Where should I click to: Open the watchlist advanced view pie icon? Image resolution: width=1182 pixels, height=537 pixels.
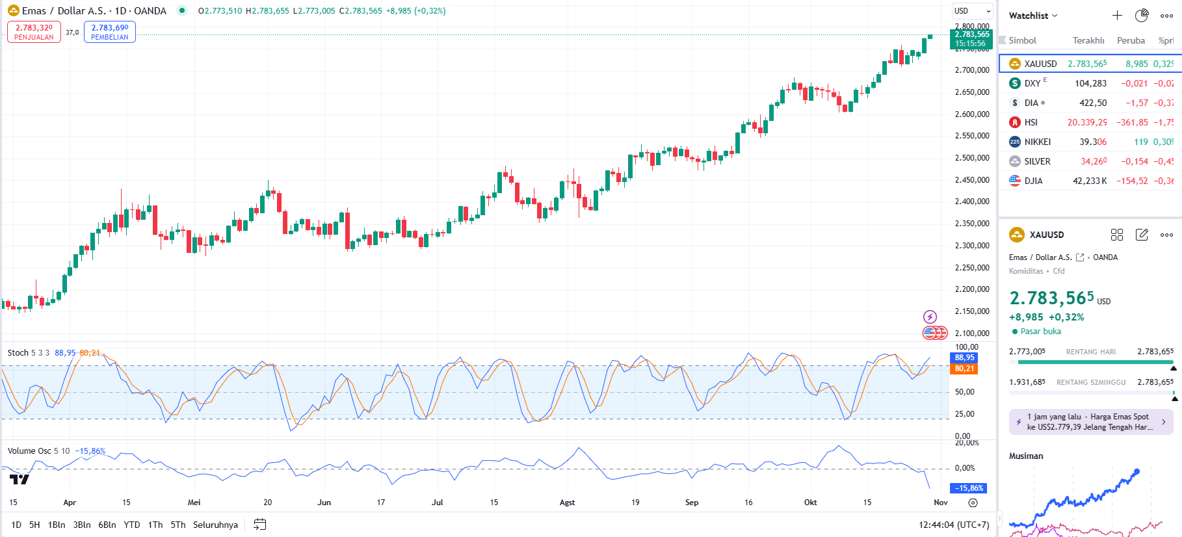click(x=1142, y=16)
